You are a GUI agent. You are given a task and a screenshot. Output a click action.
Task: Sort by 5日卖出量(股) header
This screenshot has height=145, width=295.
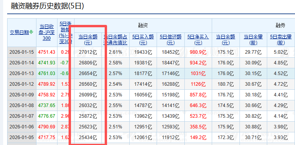point(281,40)
